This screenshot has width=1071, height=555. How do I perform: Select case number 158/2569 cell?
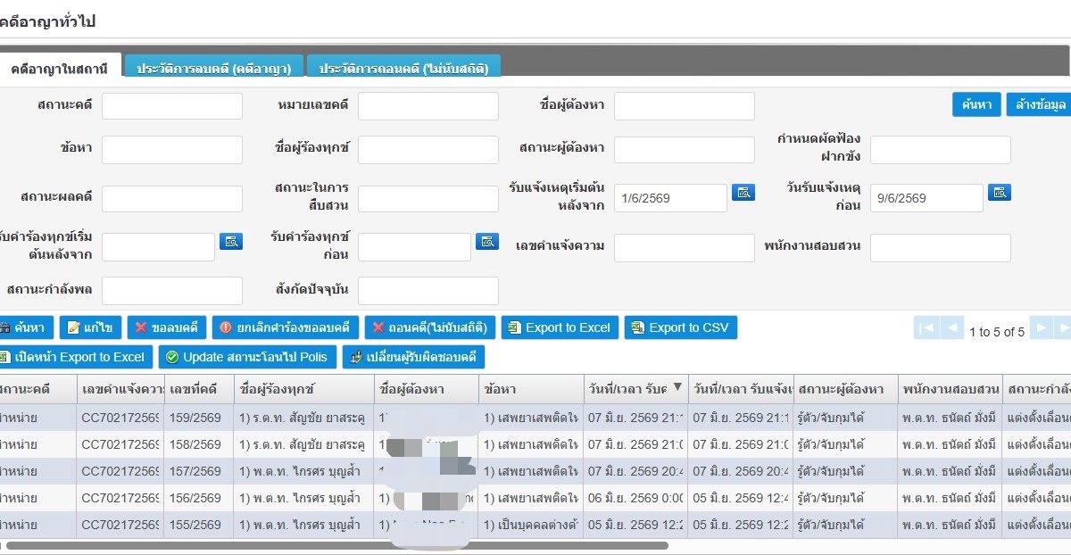[199, 443]
